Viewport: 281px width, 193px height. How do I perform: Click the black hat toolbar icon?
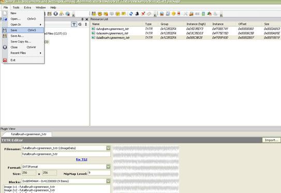(137, 14)
